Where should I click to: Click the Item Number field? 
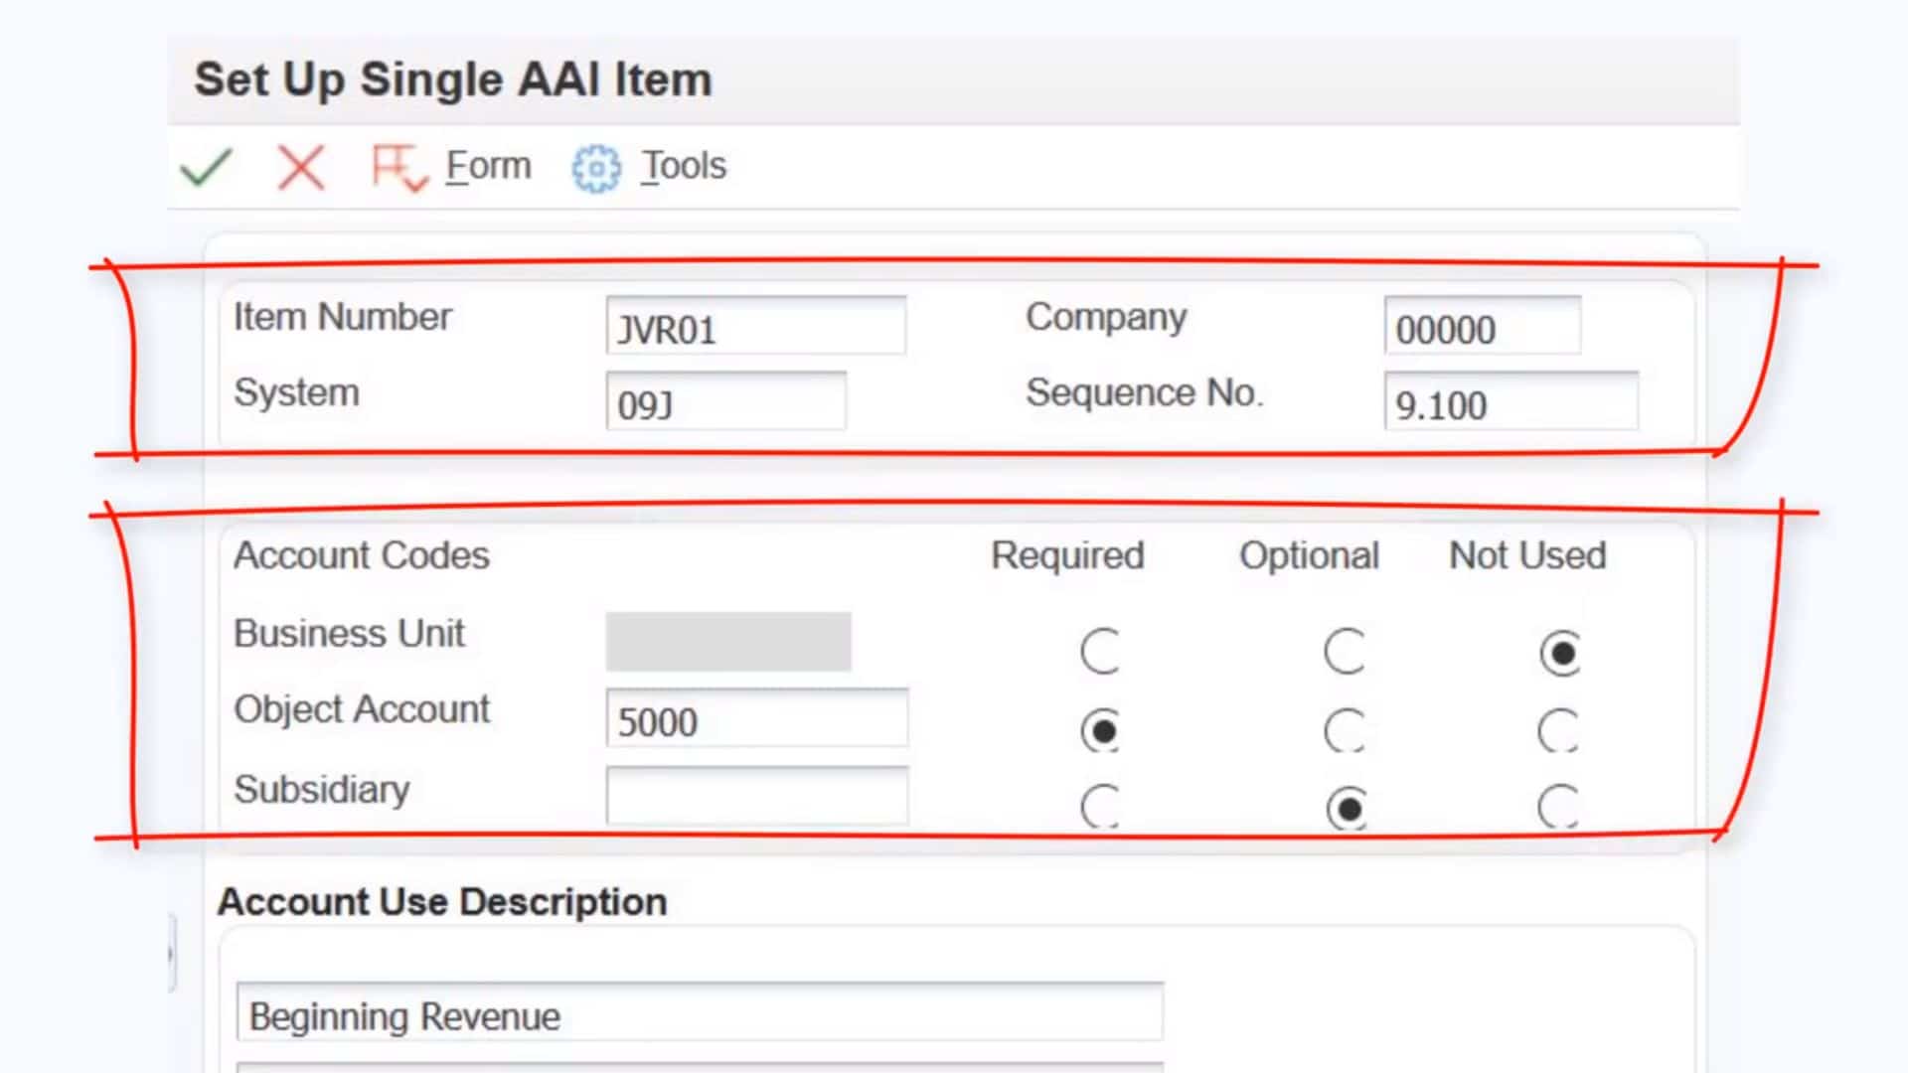coord(755,327)
